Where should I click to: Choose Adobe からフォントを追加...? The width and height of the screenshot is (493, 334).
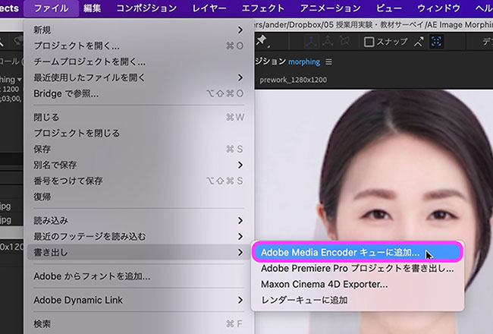139,276
